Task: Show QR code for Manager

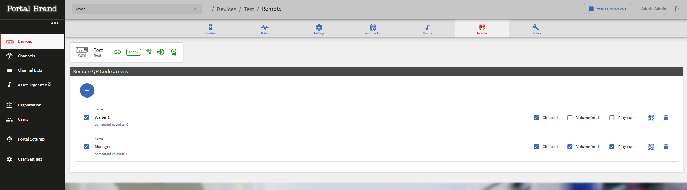Action: 651,147
